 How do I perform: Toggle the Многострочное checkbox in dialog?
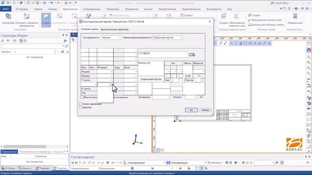point(82,97)
